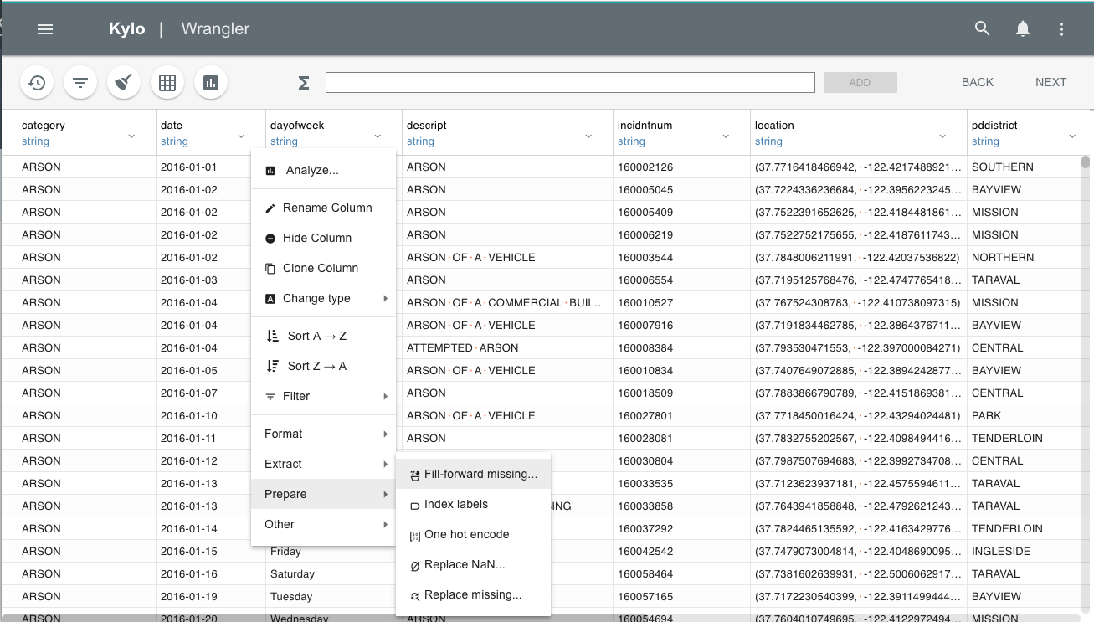Click the label icon beside Index labels
The height and width of the screenshot is (622, 1094).
[x=415, y=506]
